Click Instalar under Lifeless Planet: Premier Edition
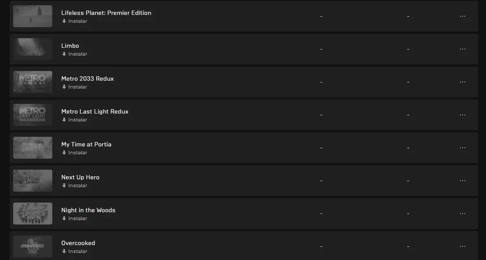Image resolution: width=486 pixels, height=260 pixels. point(74,21)
